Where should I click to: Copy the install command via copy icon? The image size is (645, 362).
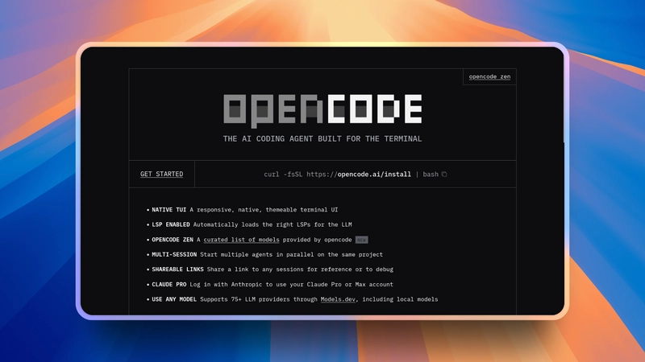tap(444, 175)
